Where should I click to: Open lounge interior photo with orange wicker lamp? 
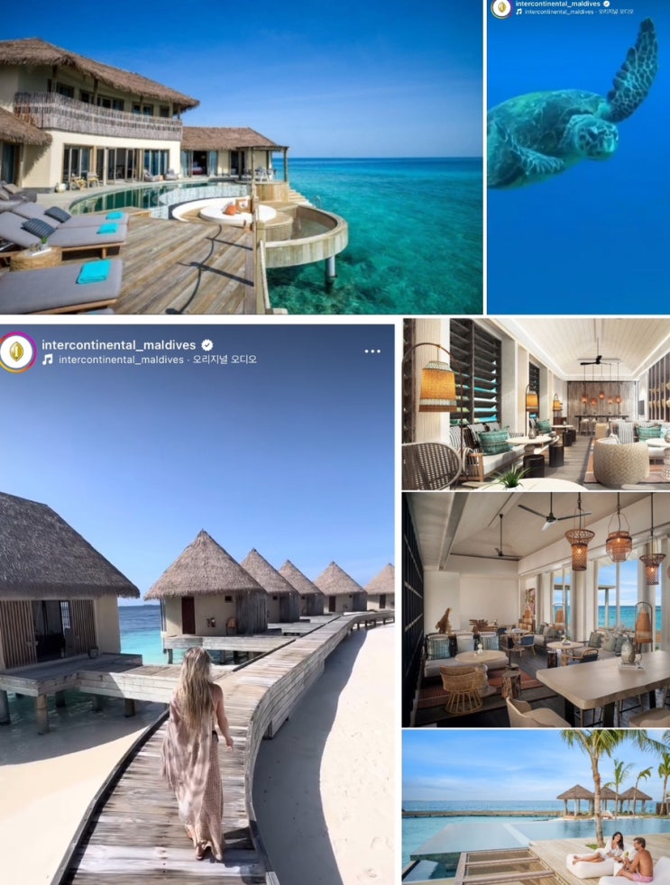point(537,404)
